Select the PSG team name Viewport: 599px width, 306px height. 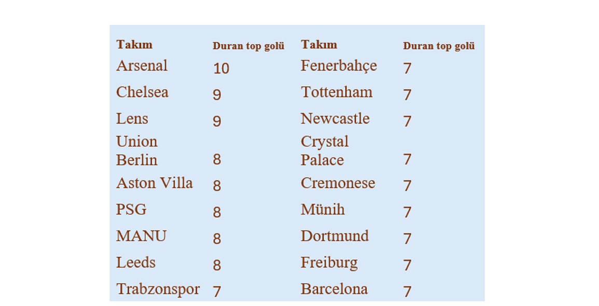pos(131,210)
